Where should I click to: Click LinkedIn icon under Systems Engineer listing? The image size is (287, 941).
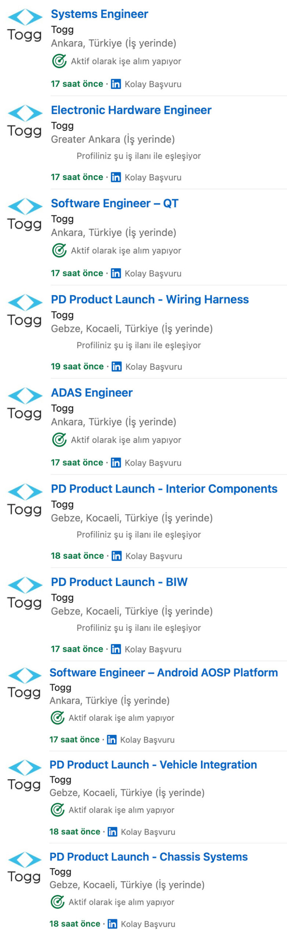coord(116,84)
